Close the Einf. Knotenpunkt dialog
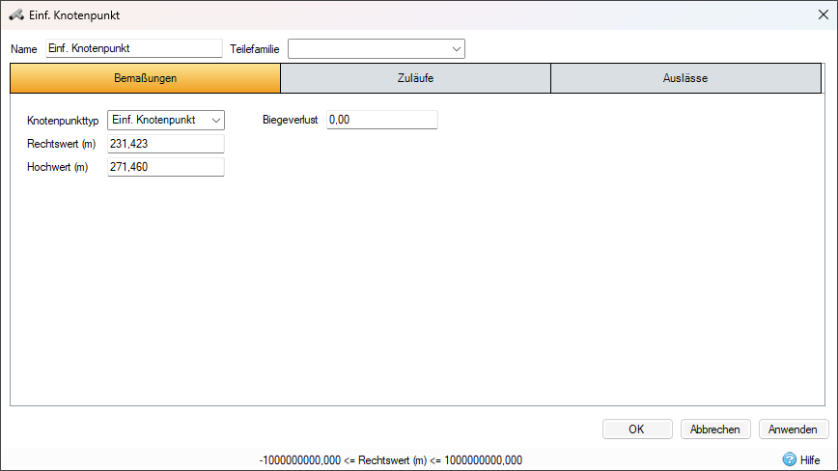Image resolution: width=838 pixels, height=471 pixels. point(823,14)
